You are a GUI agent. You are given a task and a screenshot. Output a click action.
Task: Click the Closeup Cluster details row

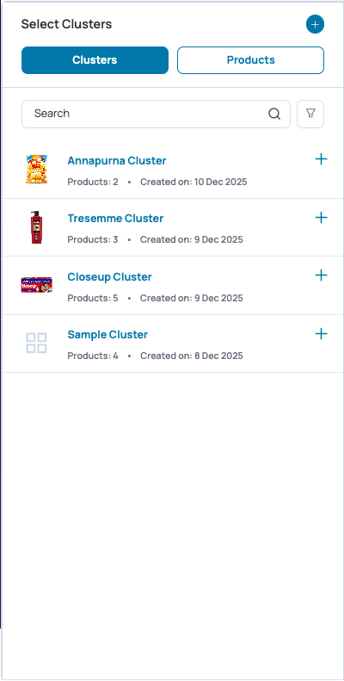(173, 285)
